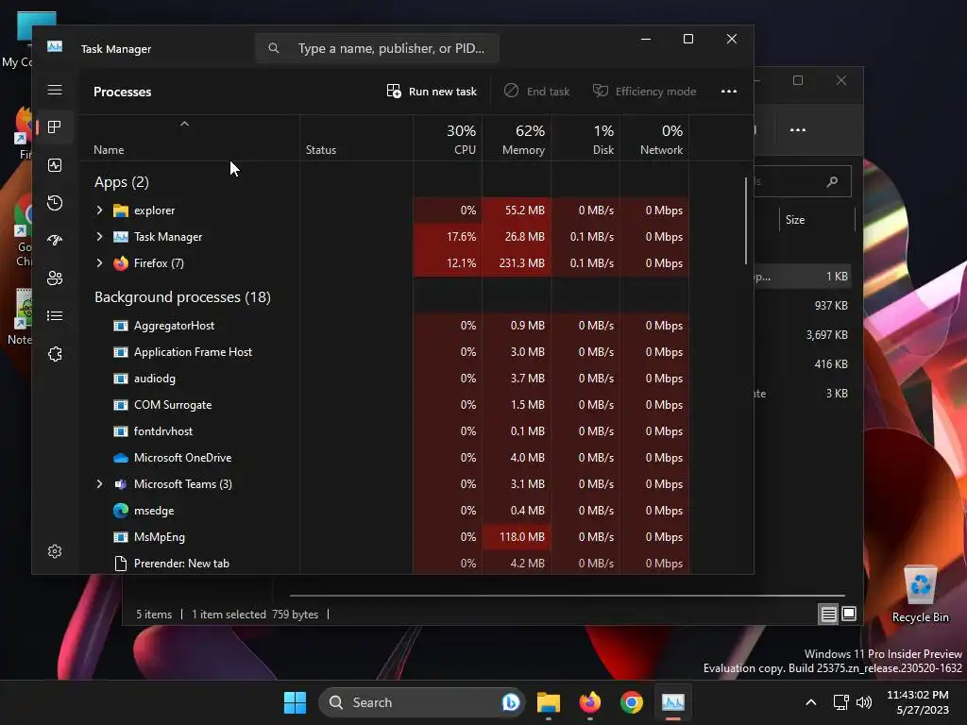Click Firefox's 231.3 MB memory value

click(x=521, y=263)
